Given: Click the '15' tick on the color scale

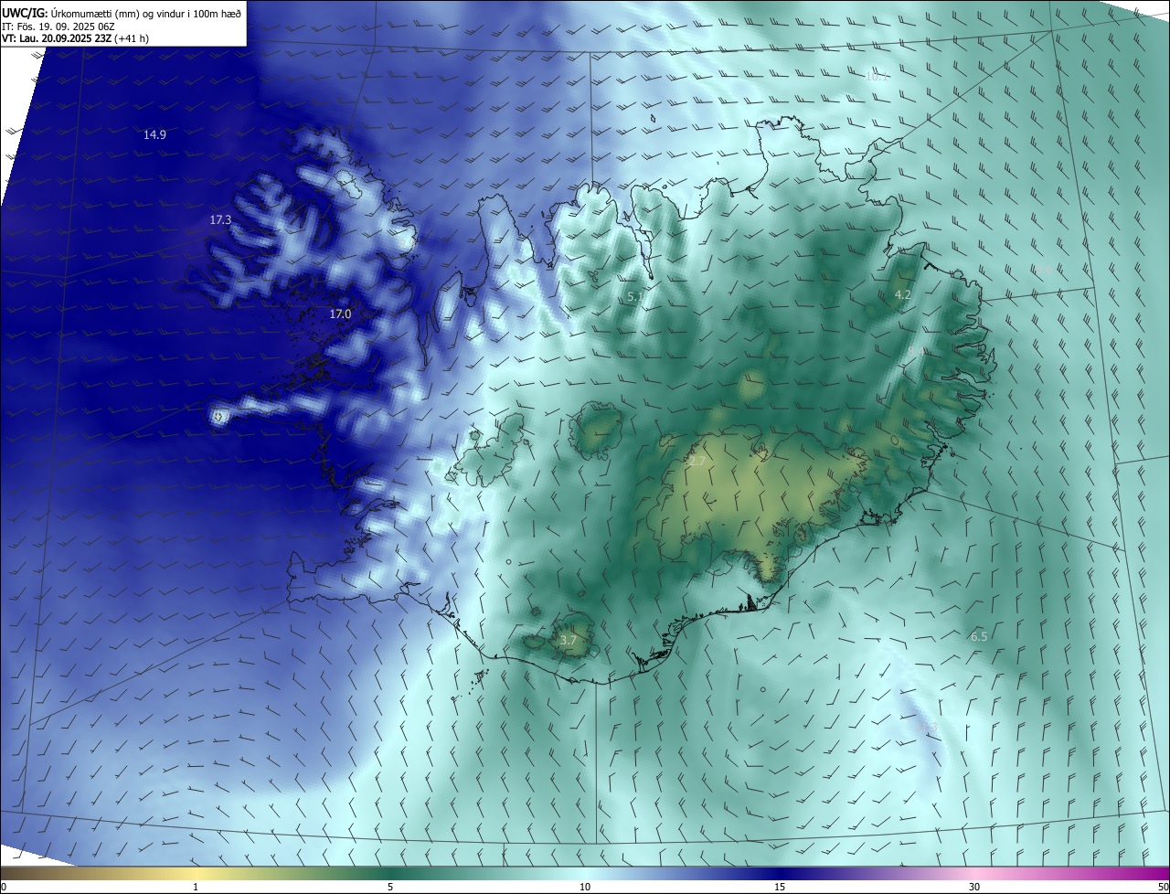Looking at the screenshot, I should 780,887.
